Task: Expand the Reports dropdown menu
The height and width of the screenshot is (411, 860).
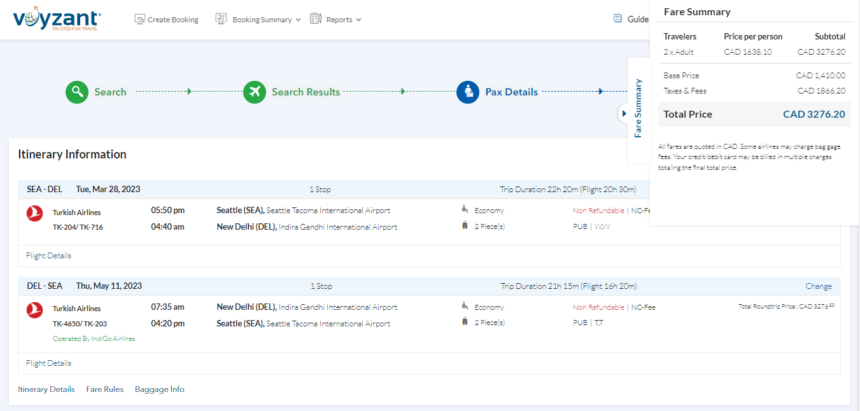Action: coord(358,20)
